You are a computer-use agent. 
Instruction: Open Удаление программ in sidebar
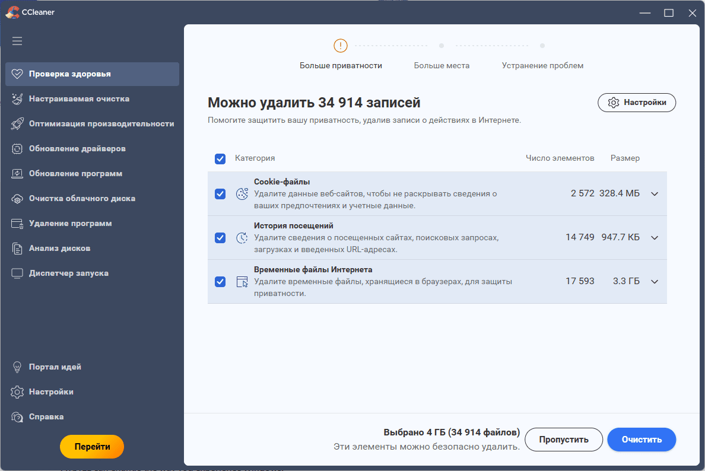(x=92, y=224)
